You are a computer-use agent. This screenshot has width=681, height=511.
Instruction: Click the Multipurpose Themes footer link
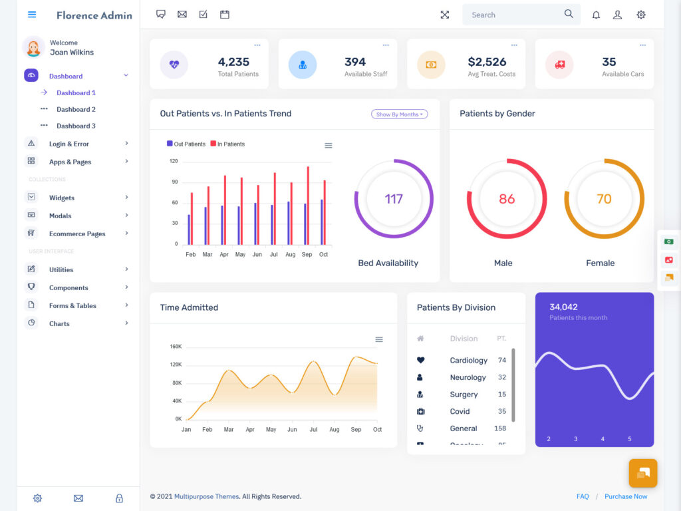point(206,496)
